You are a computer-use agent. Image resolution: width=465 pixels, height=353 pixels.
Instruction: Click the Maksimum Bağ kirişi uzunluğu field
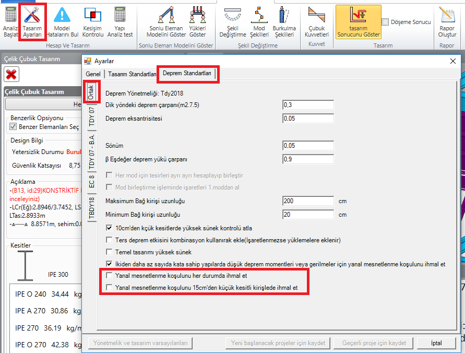tap(308, 201)
